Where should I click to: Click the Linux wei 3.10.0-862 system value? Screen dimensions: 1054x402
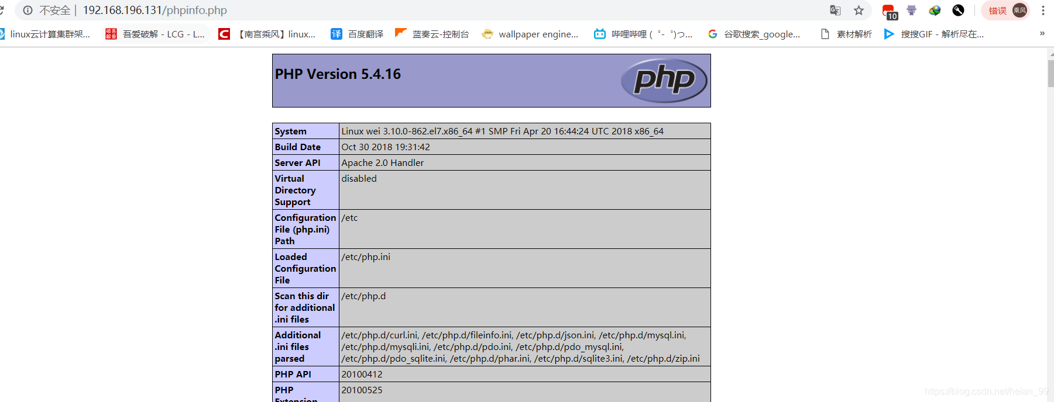[x=503, y=131]
